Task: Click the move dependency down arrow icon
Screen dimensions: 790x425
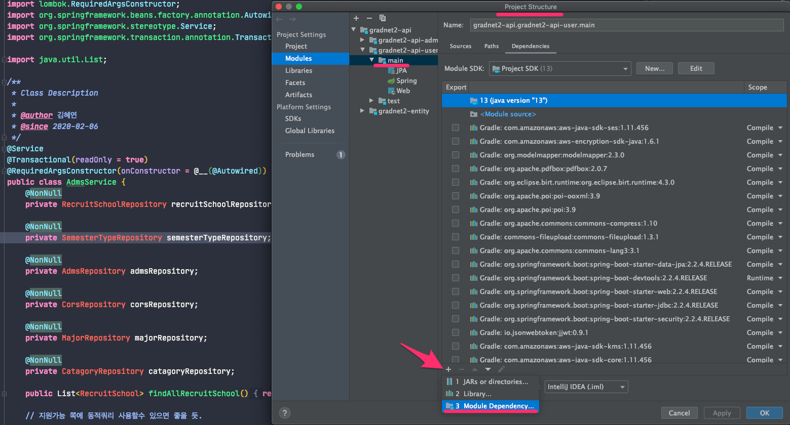Action: pos(488,369)
